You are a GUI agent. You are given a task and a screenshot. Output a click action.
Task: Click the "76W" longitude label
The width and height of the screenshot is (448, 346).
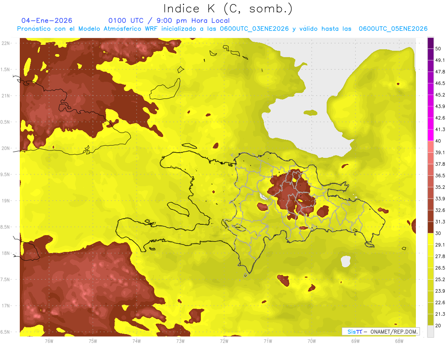(x=49, y=341)
